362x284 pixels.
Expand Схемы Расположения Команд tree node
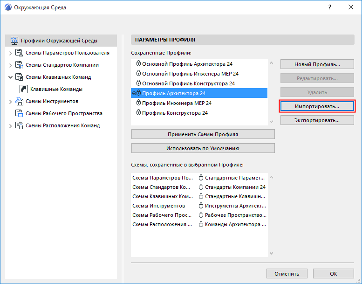[10, 126]
